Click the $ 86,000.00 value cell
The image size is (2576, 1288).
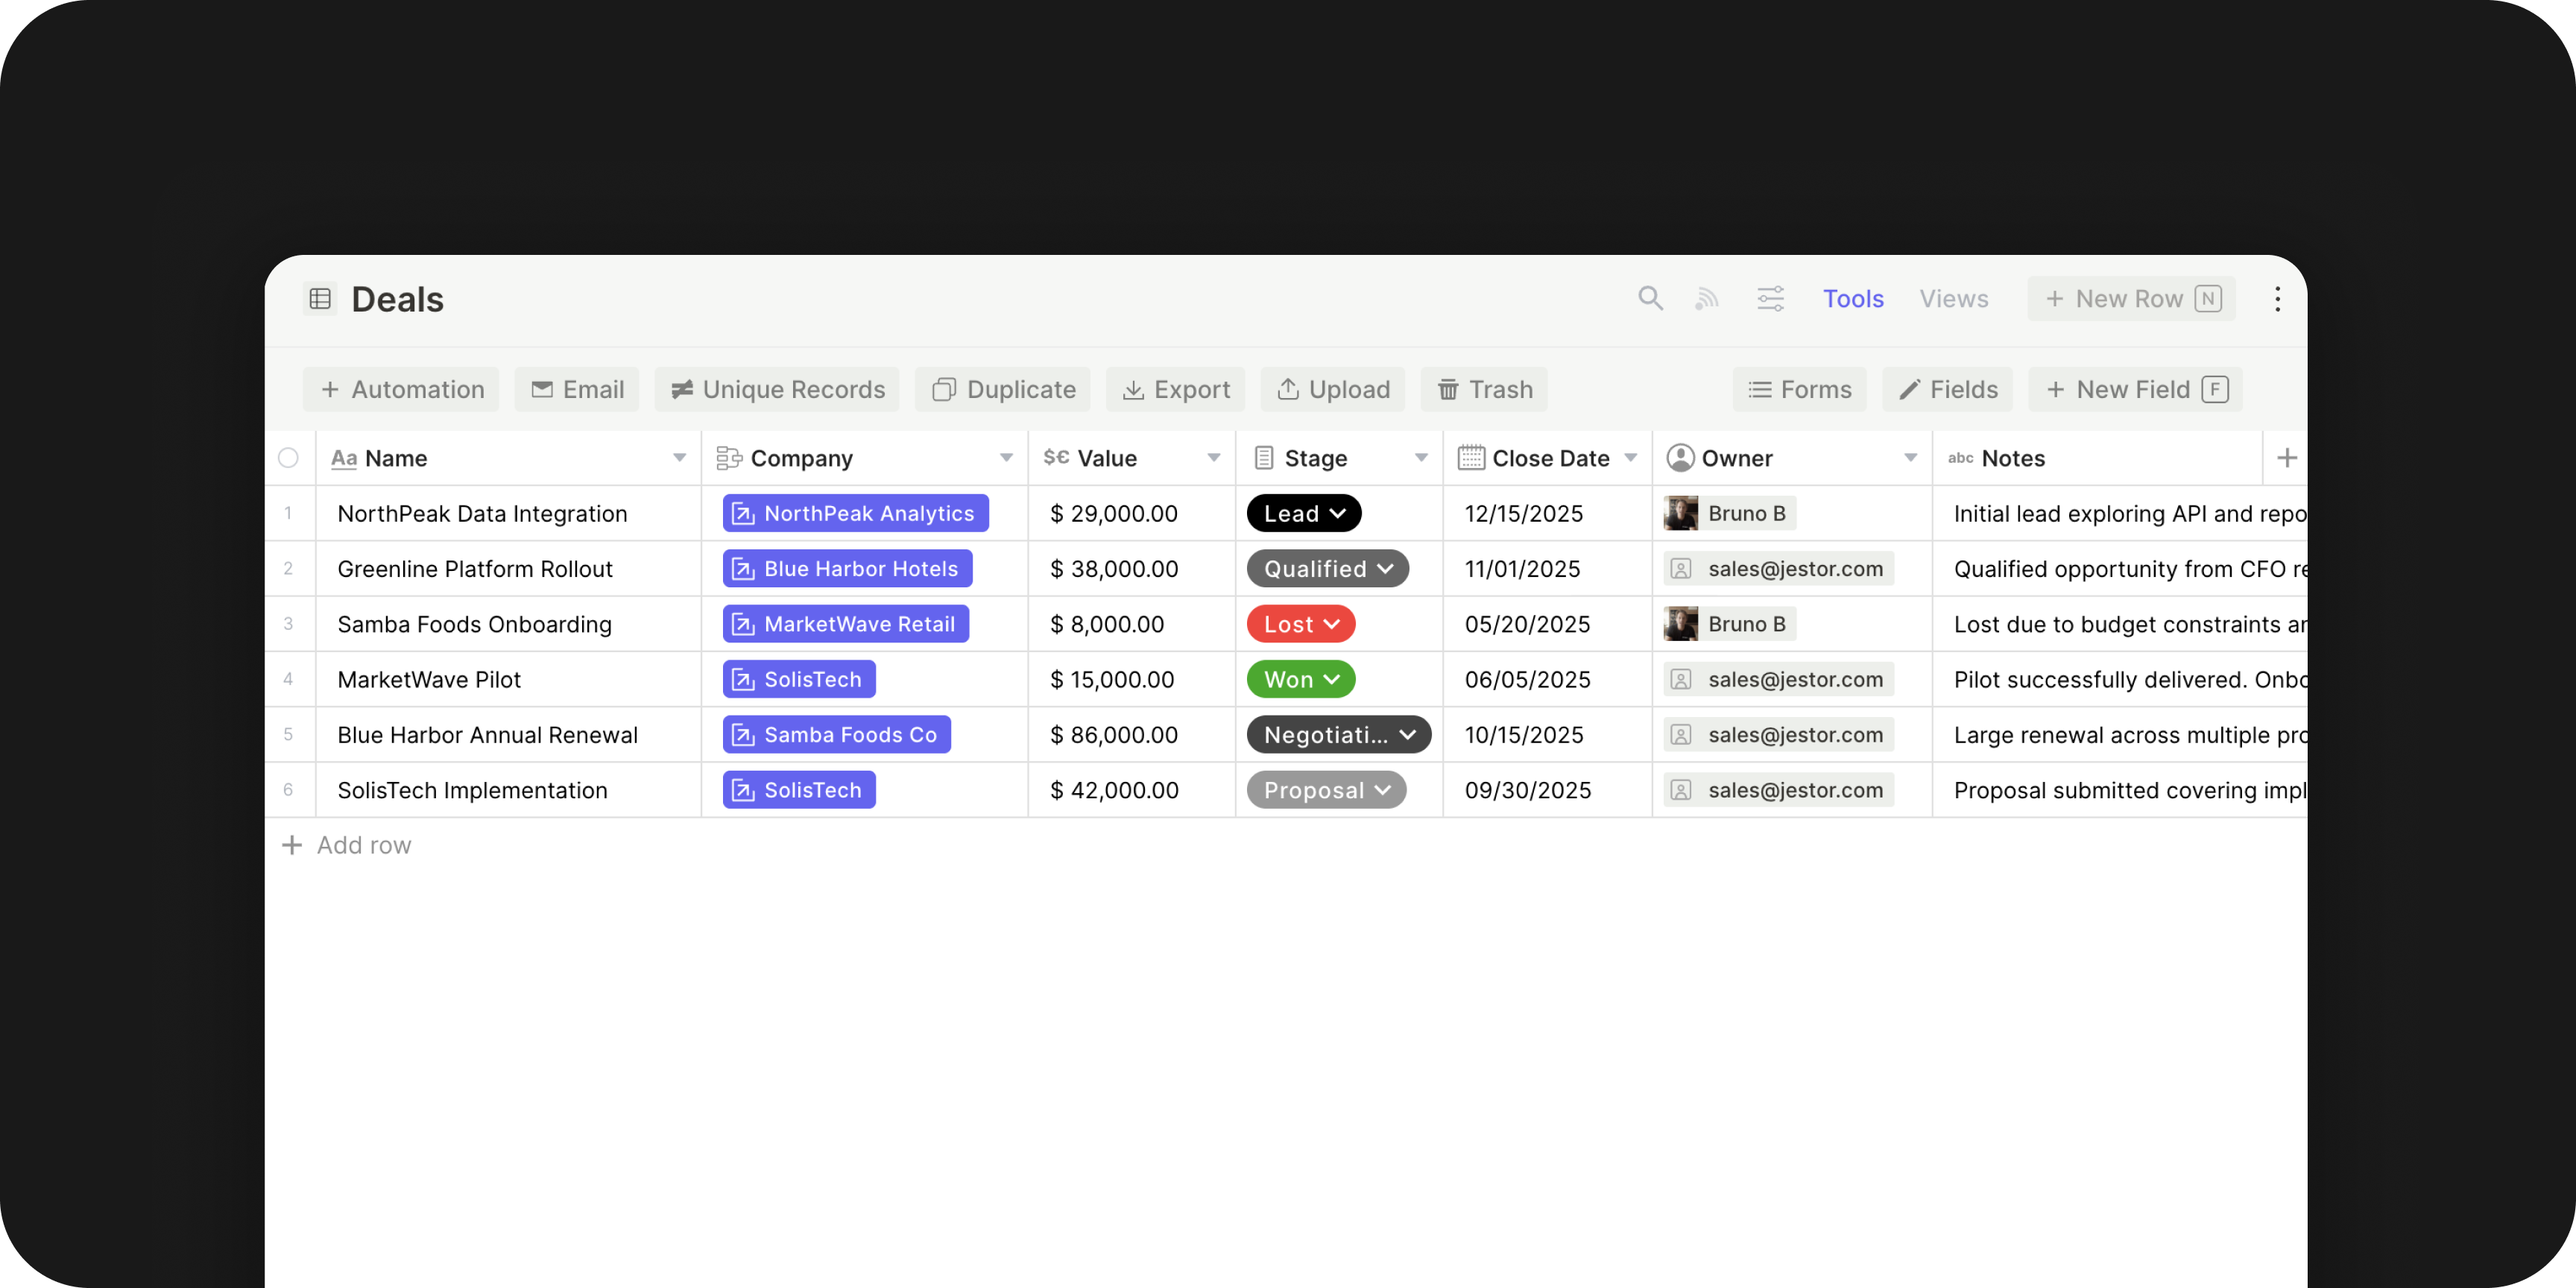[x=1113, y=734]
